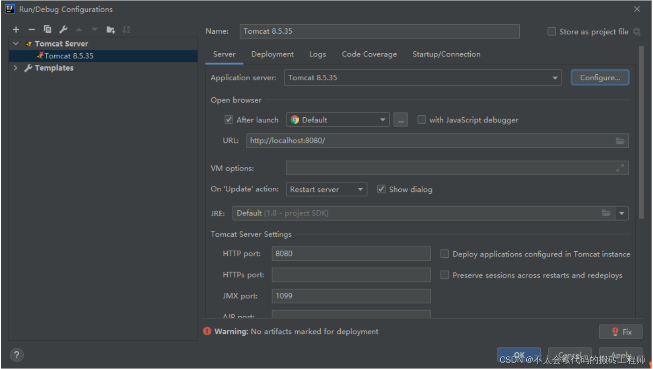
Task: Click the red warning icon in footer
Action: (207, 331)
